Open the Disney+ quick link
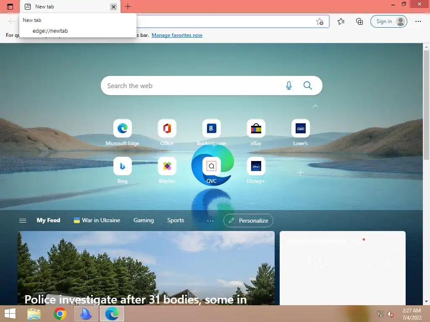Image resolution: width=430 pixels, height=322 pixels. 256,170
